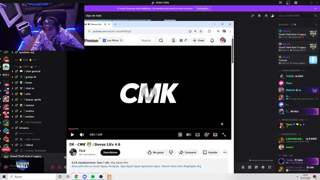Switch YouTube player to theater mode
Image resolution: width=320 pixels, height=180 pixels.
pyautogui.click(x=215, y=134)
